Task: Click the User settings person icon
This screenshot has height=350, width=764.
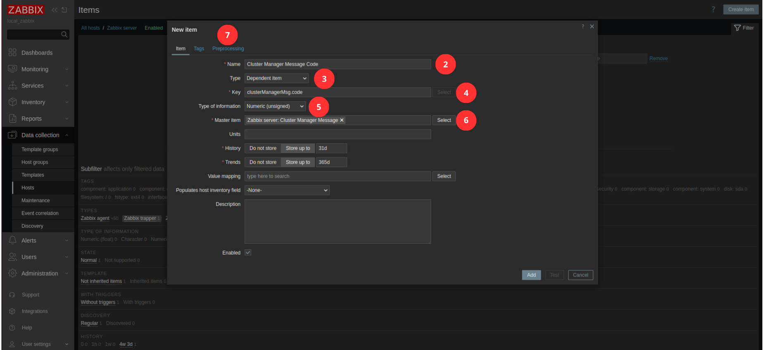Action: coord(12,344)
